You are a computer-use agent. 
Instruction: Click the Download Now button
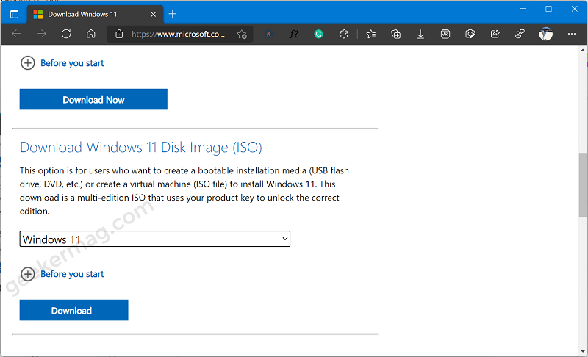tap(93, 99)
